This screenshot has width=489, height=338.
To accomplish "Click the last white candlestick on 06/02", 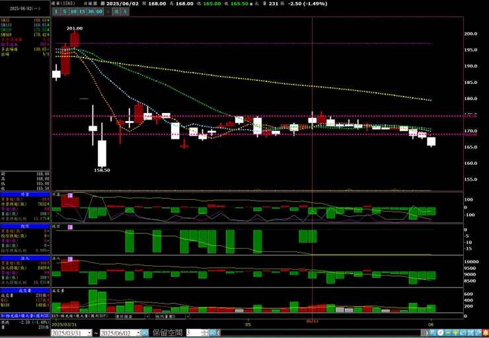I will tap(432, 142).
